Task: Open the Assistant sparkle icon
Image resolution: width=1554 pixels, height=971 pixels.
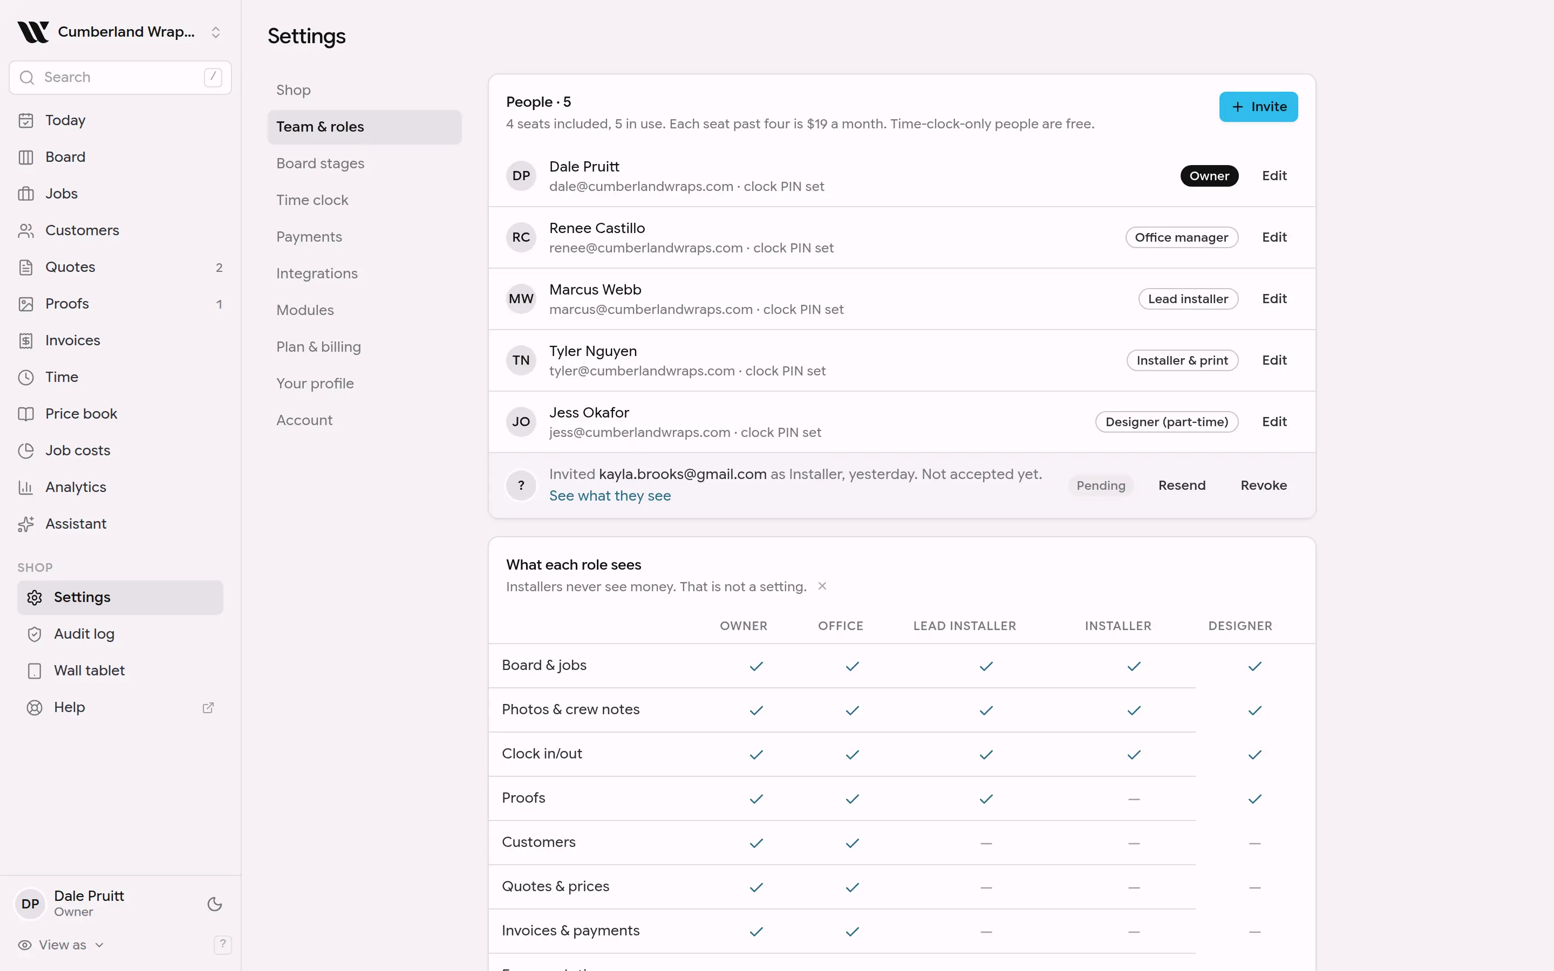Action: pyautogui.click(x=26, y=523)
